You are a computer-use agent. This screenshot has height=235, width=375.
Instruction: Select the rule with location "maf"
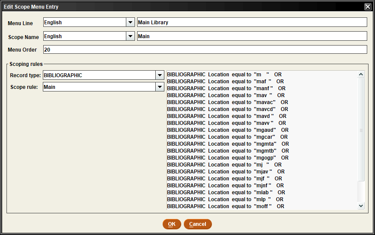225,82
